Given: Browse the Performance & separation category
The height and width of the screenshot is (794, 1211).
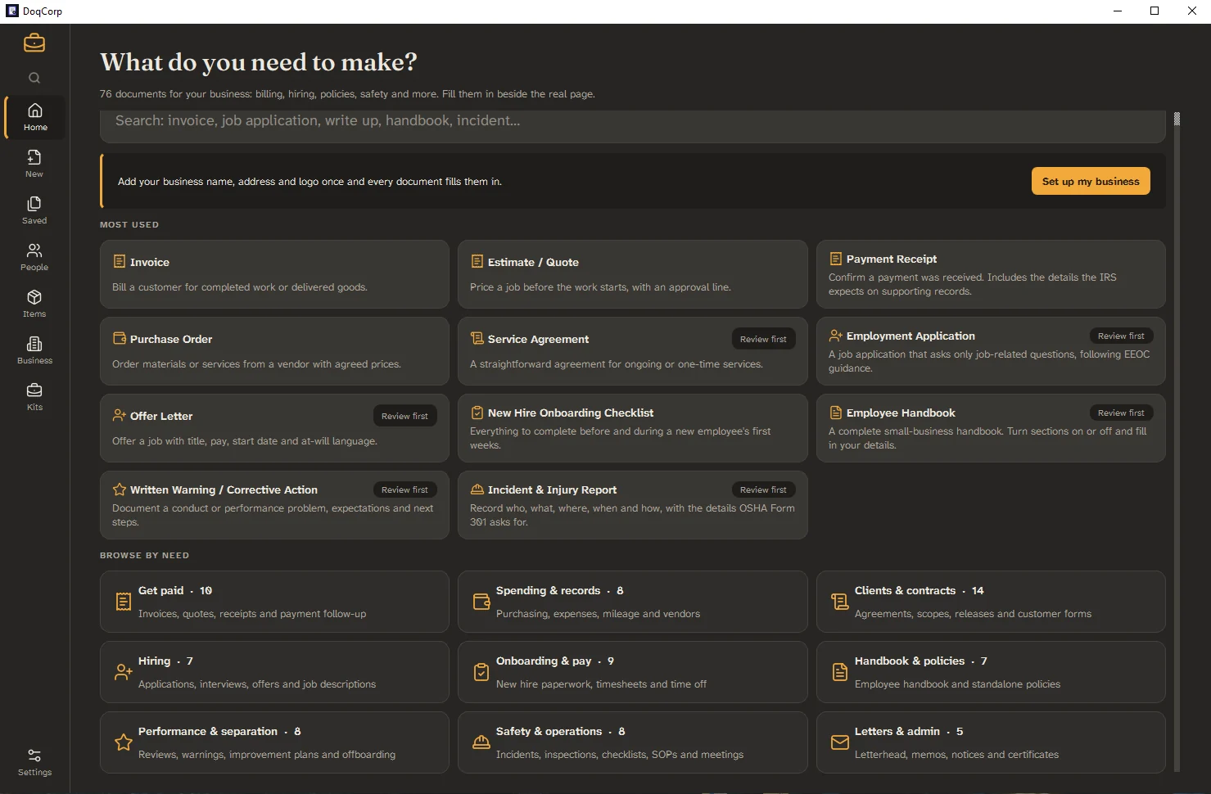Looking at the screenshot, I should (274, 742).
